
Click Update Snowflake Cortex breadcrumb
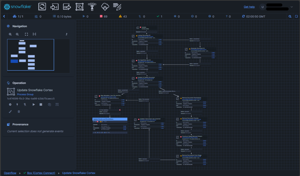coord(79,173)
